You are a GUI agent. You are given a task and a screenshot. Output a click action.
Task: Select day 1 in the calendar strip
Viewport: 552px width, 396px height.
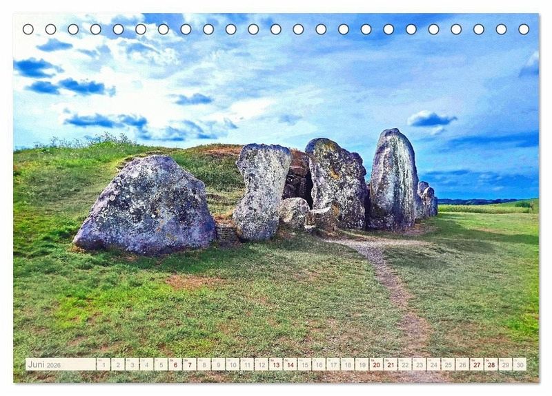(x=103, y=364)
